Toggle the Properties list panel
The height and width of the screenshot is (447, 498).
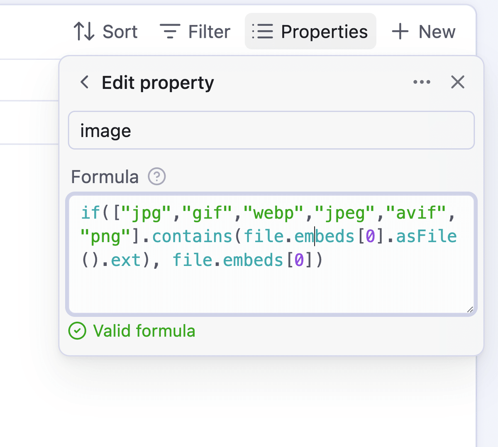coord(310,32)
